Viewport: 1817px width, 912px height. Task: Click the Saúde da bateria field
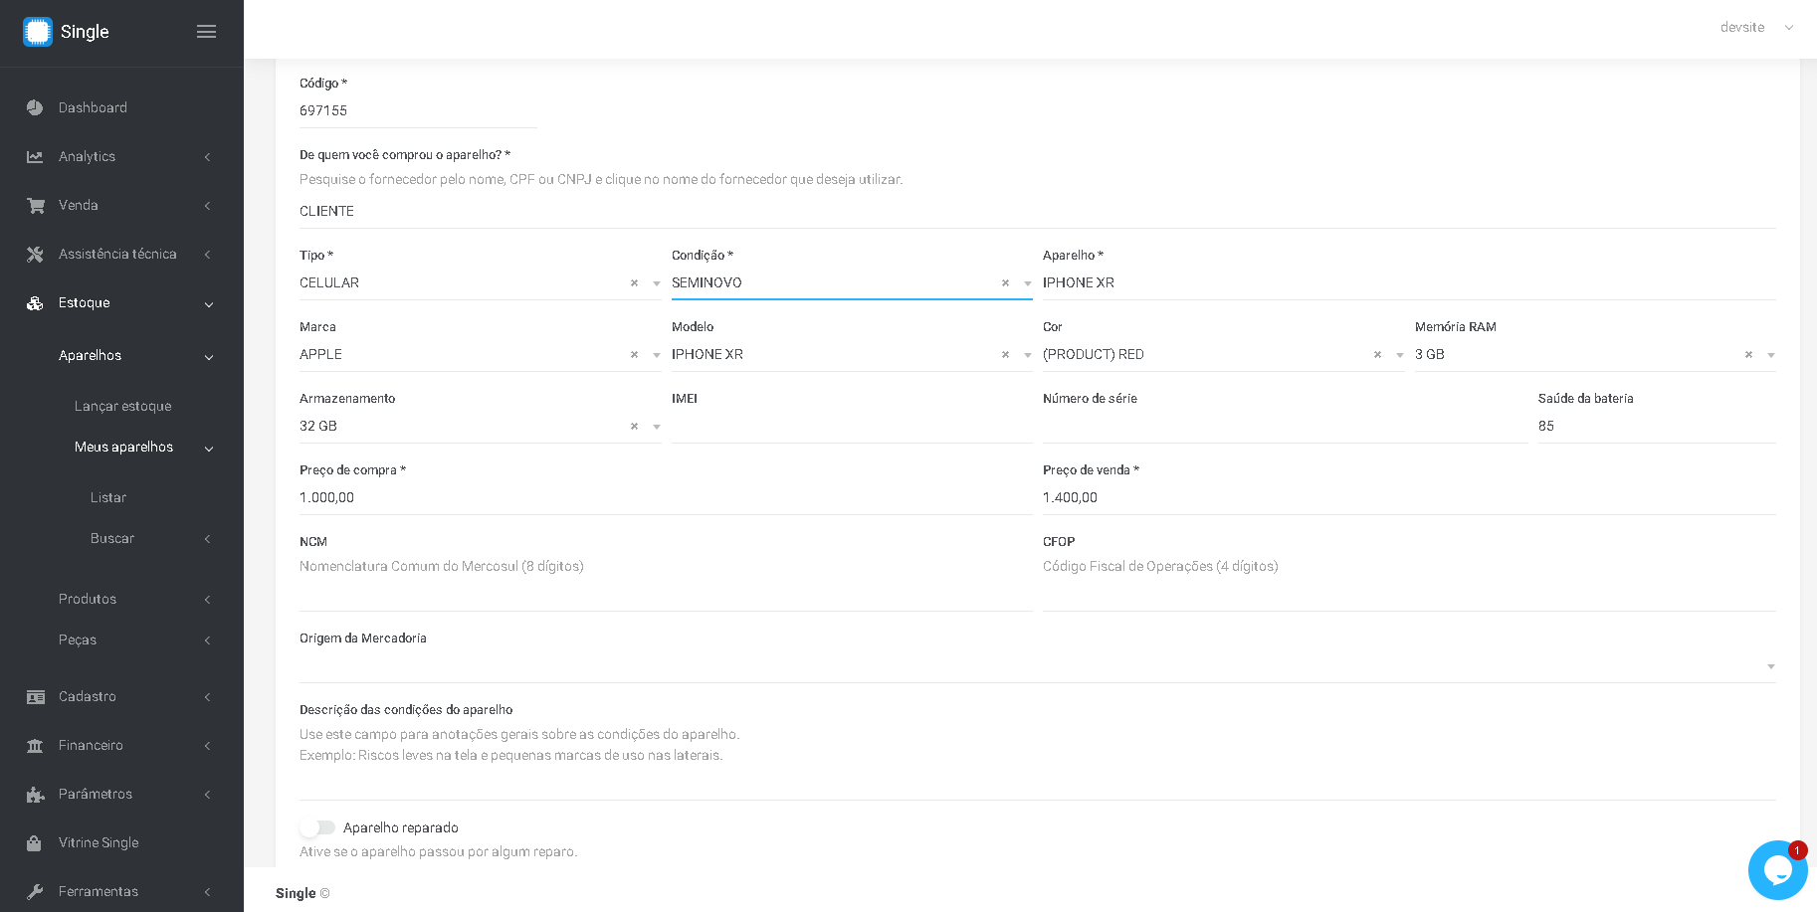[x=1657, y=427]
